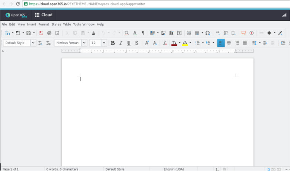Click the font size 12 field
This screenshot has height=171, width=290.
95,43
